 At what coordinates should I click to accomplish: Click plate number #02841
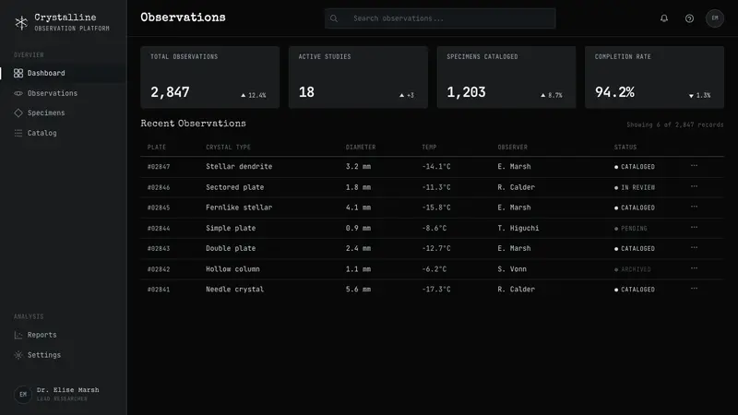(159, 290)
